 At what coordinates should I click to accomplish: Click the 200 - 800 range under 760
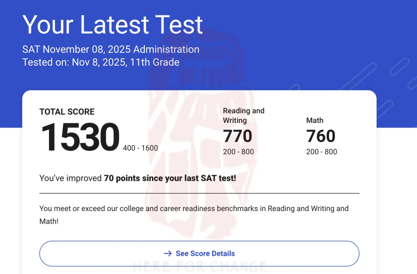322,152
